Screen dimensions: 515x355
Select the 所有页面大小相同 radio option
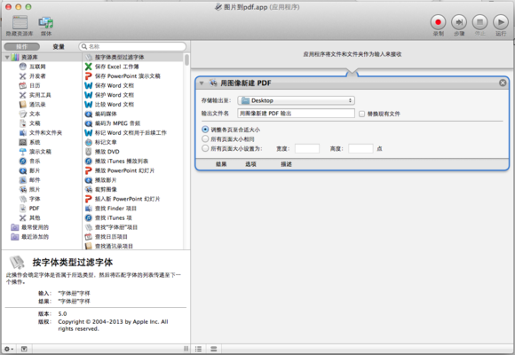205,139
